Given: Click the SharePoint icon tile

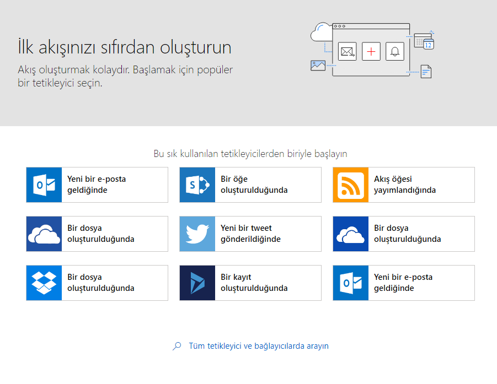Looking at the screenshot, I should (x=197, y=185).
